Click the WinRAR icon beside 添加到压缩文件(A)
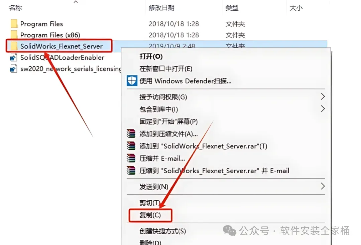 coord(131,134)
